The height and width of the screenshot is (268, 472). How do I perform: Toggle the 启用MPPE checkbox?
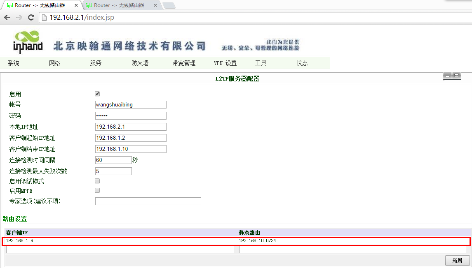(x=97, y=190)
